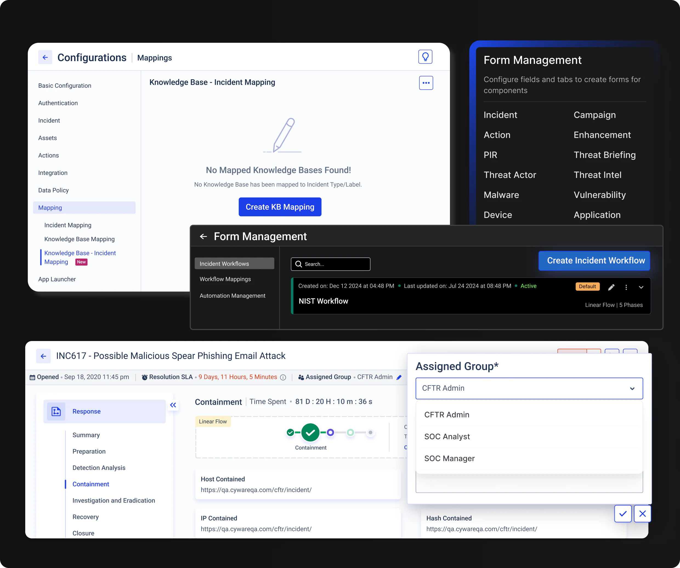Edit Assigned Group via the pencil icon
Screen dimensions: 680x568
pos(399,377)
